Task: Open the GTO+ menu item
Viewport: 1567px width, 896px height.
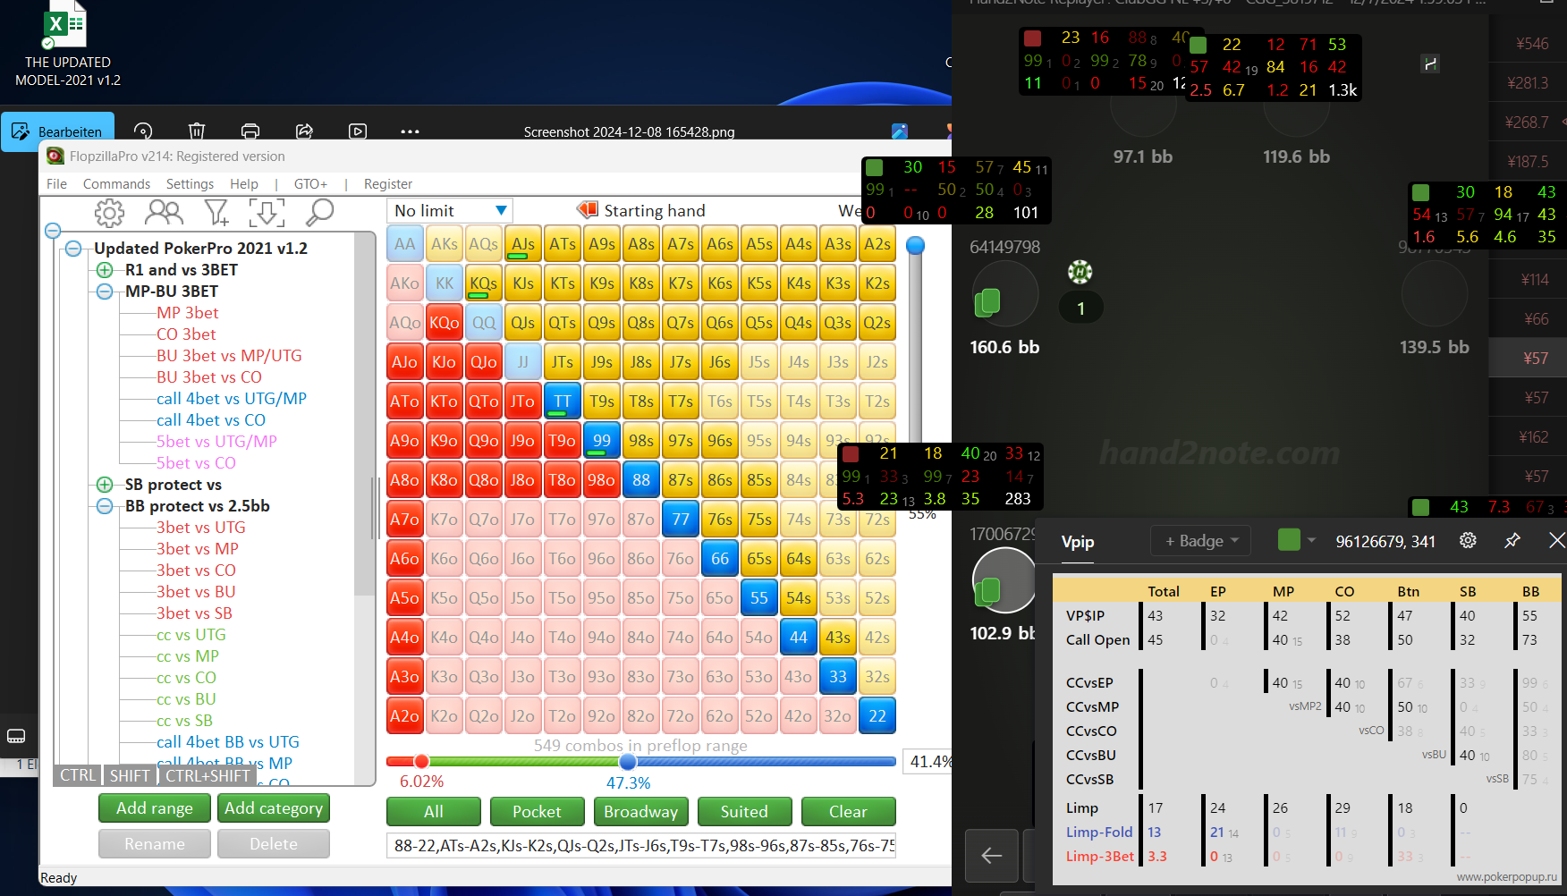Action: pos(310,183)
